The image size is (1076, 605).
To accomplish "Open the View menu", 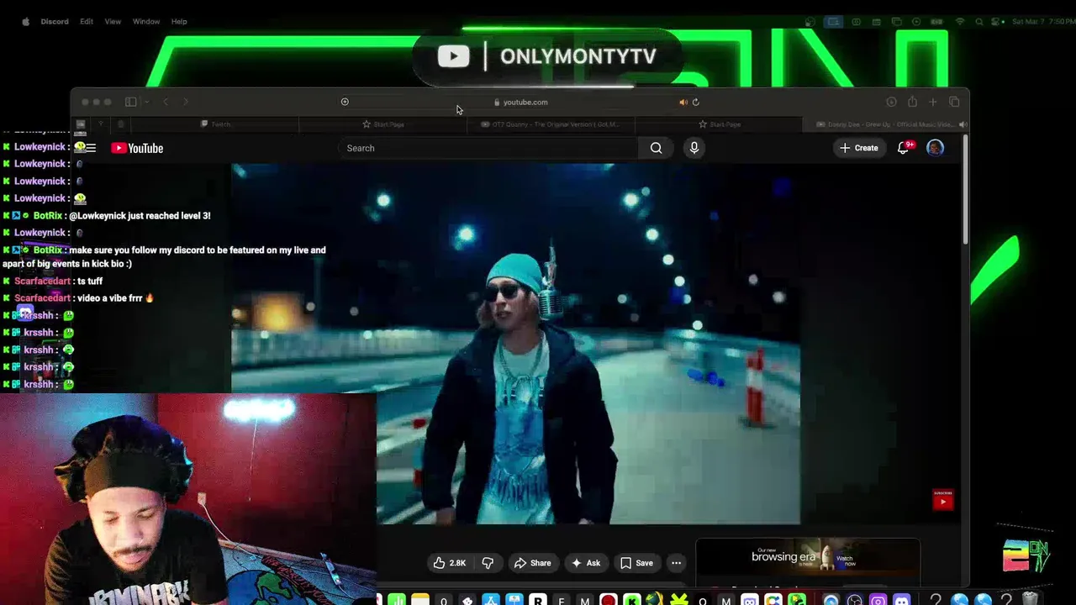I will (x=113, y=22).
